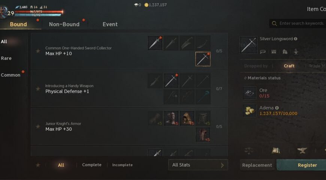Click the Adena gold coins icon
The height and width of the screenshot is (180, 326).
pos(250,110)
